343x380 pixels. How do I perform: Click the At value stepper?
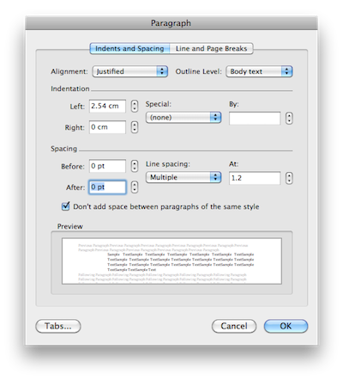pyautogui.click(x=289, y=178)
